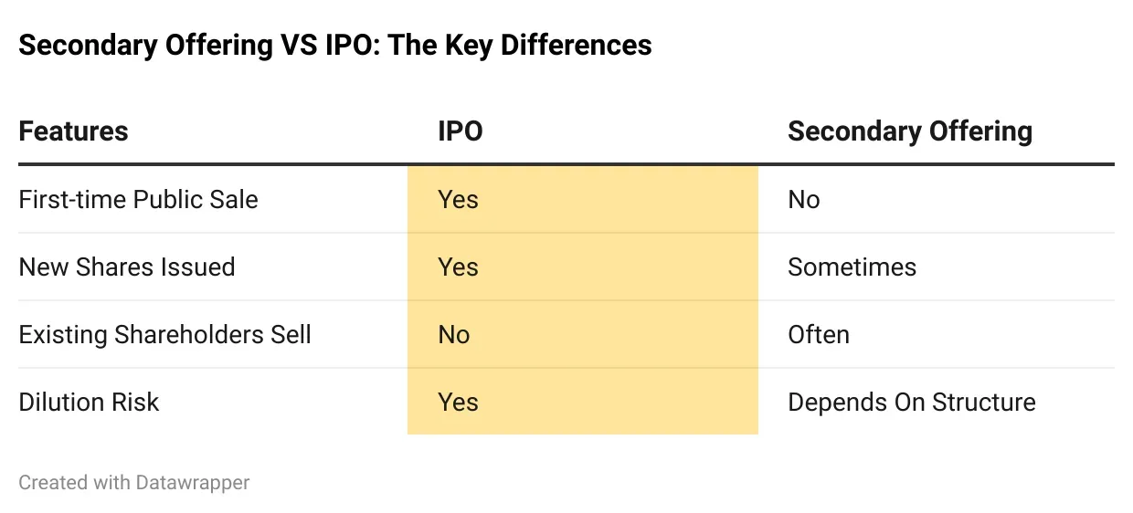Select the IPO column header

[x=461, y=131]
